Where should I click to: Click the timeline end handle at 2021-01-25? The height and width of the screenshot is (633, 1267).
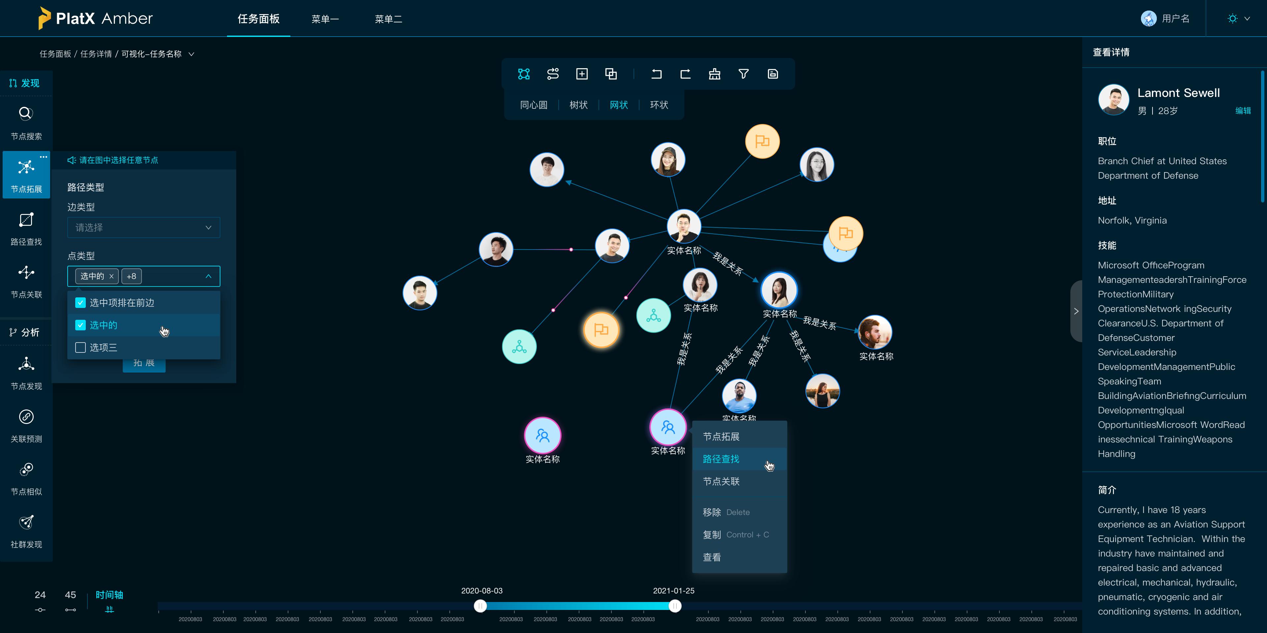click(x=675, y=606)
